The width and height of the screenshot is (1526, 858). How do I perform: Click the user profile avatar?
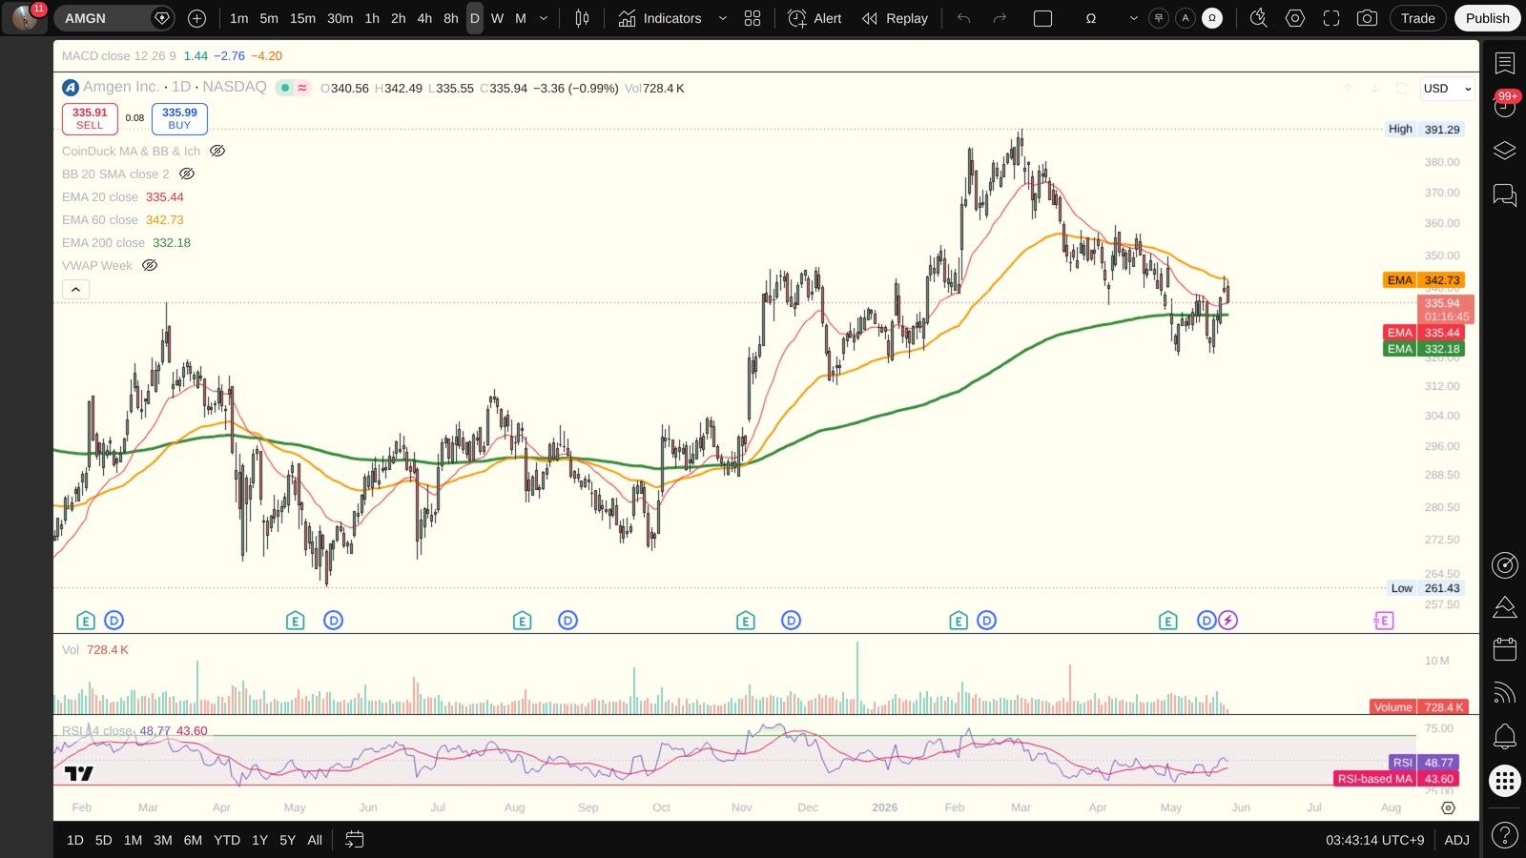[25, 17]
